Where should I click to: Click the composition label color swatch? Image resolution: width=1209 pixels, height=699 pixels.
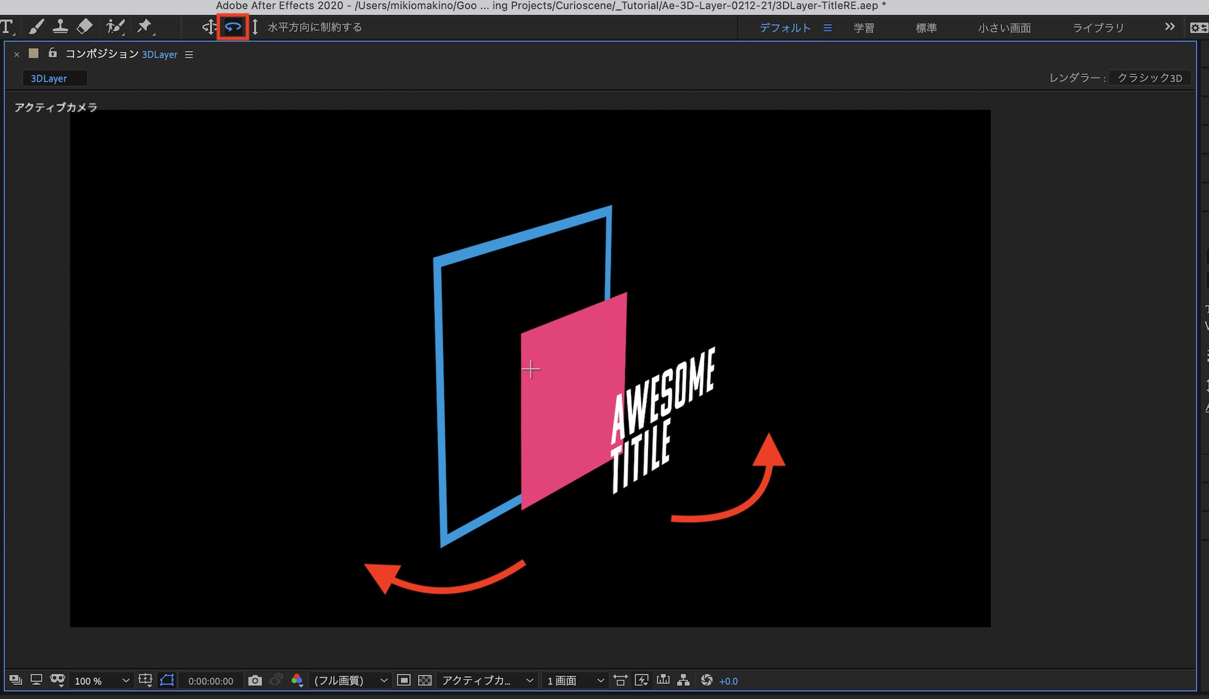click(34, 54)
